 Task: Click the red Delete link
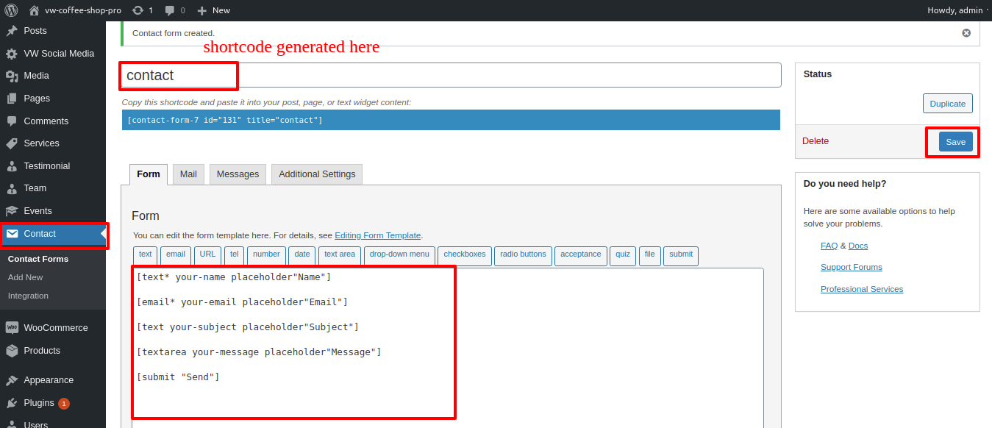[x=815, y=141]
